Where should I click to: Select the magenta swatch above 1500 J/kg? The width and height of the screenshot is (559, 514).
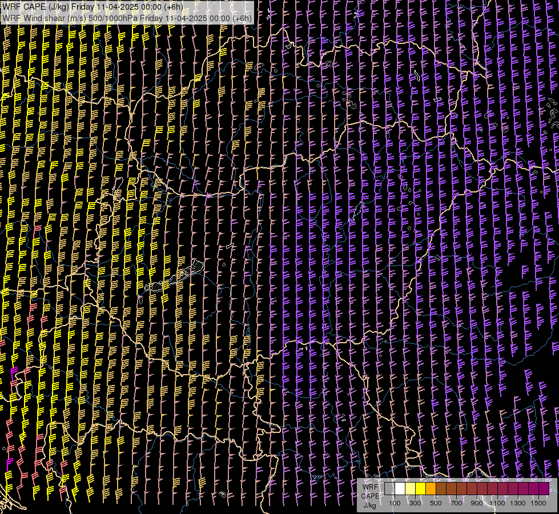point(544,488)
